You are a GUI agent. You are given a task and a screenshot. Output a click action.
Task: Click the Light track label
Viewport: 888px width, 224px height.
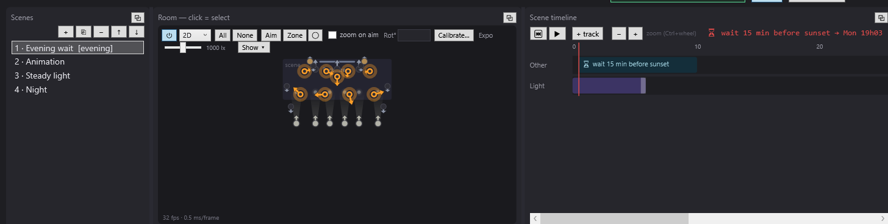pos(537,86)
